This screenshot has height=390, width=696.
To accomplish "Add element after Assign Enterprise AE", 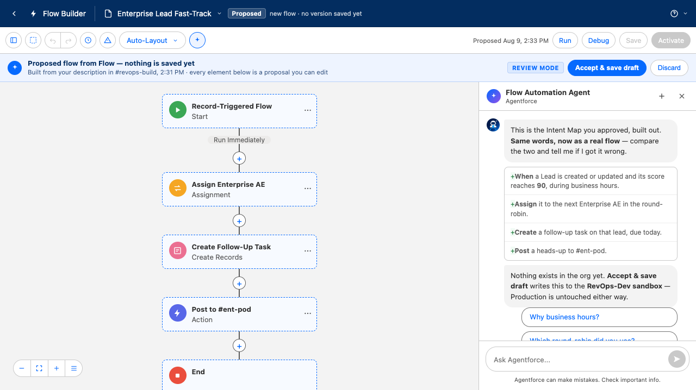I will click(x=239, y=221).
